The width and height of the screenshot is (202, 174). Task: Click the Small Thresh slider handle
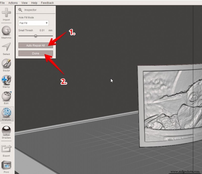tap(36, 36)
